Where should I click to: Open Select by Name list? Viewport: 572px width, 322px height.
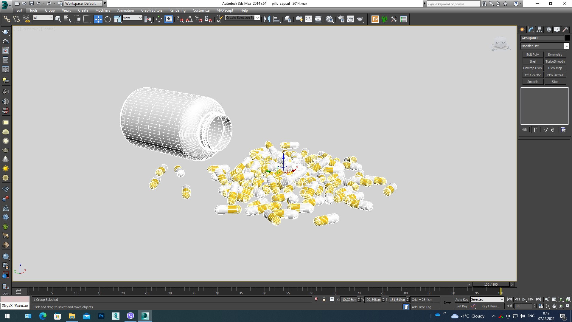coord(68,19)
